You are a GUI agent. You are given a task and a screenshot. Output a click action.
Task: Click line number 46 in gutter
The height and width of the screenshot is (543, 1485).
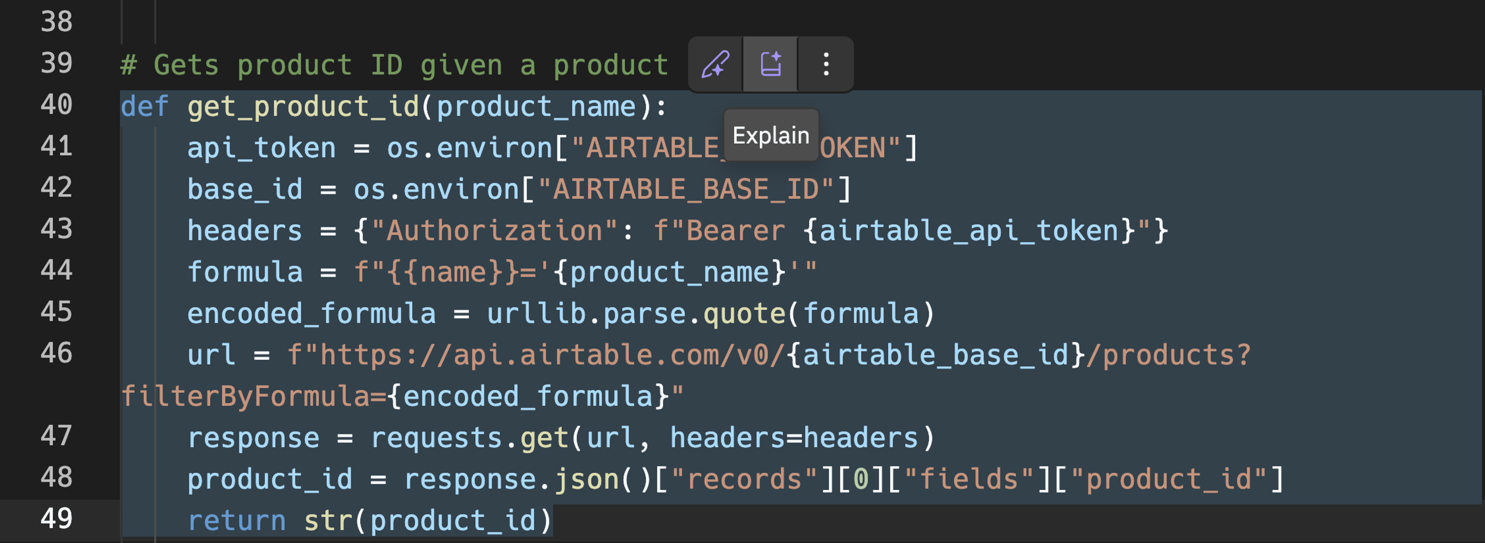(56, 353)
